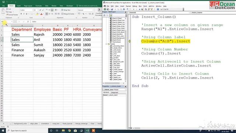Open the Excel File tab
This screenshot has width=236, height=133.
point(3,6)
